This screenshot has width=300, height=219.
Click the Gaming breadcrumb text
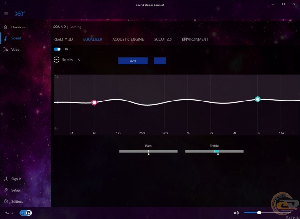click(75, 27)
